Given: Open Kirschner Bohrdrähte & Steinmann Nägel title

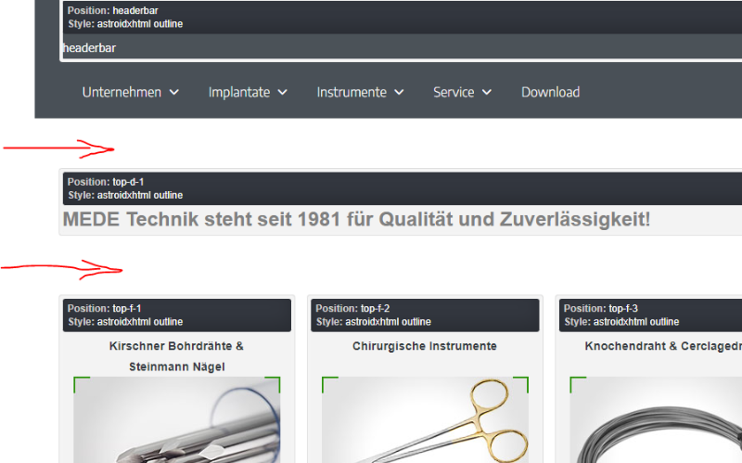Looking at the screenshot, I should (x=176, y=356).
